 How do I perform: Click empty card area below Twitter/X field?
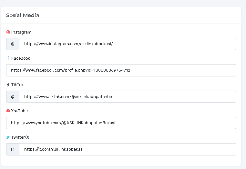pyautogui.click(x=121, y=161)
